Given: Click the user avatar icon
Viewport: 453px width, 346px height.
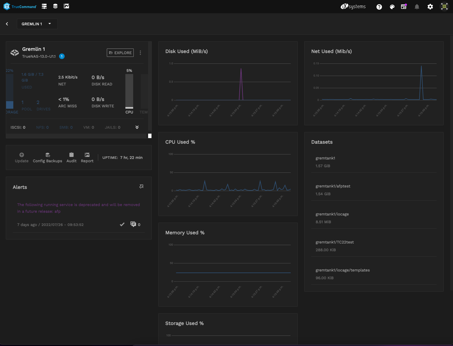Looking at the screenshot, I should coord(444,7).
